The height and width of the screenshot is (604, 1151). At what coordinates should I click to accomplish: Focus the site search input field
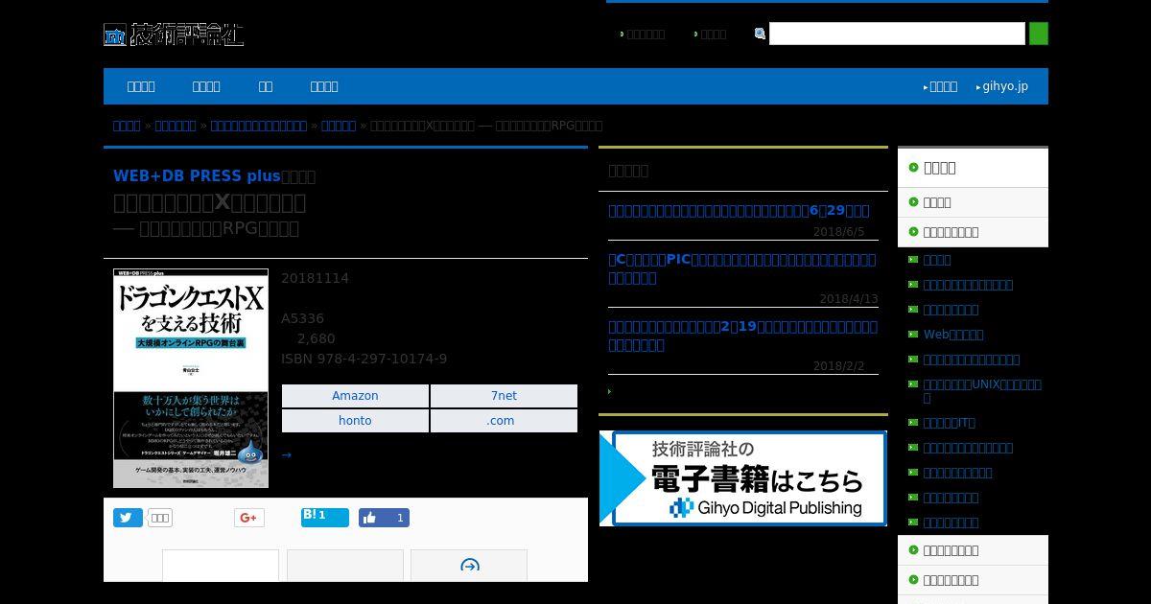point(897,35)
